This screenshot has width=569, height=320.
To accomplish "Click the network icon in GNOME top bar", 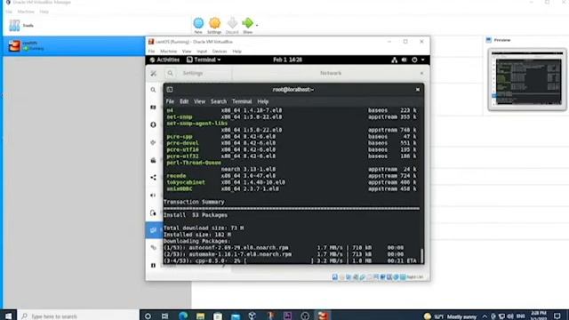I will 395,60.
